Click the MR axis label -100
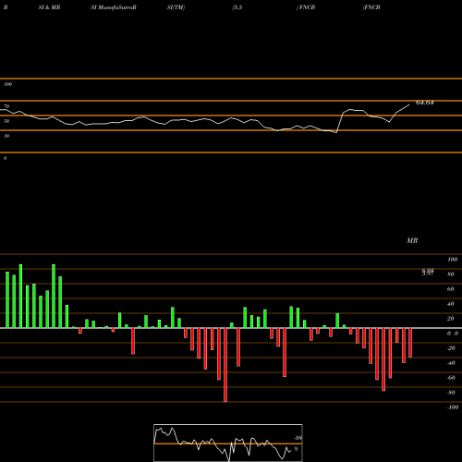This screenshot has height=462, width=462. coord(453,407)
